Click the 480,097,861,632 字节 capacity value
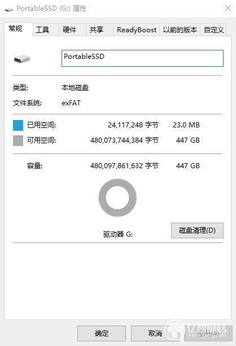 pyautogui.click(x=124, y=166)
